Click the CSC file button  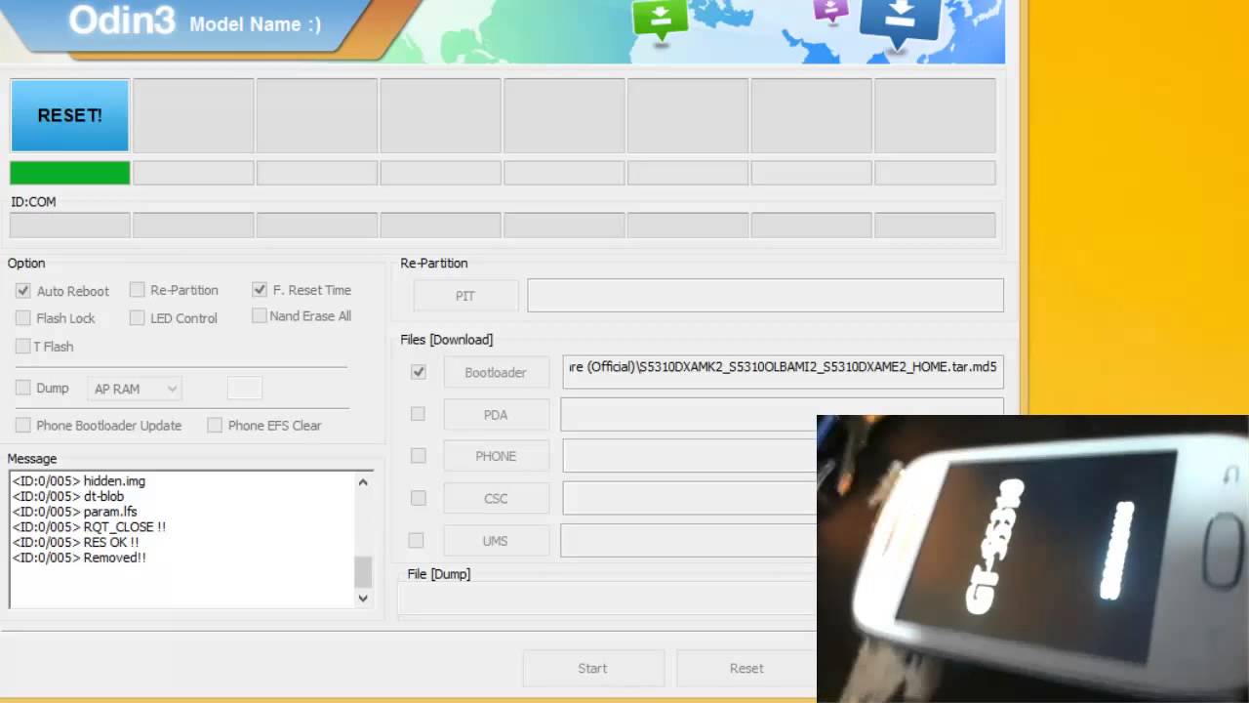coord(496,498)
